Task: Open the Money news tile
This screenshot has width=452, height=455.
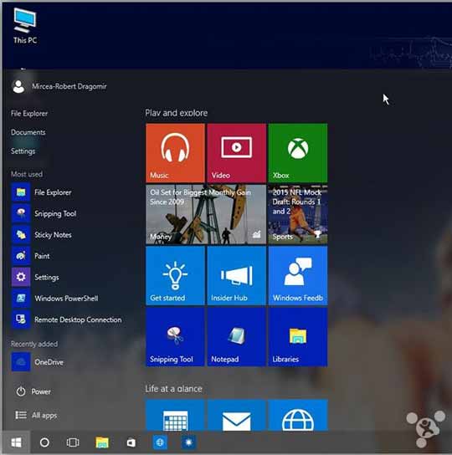Action: 206,214
